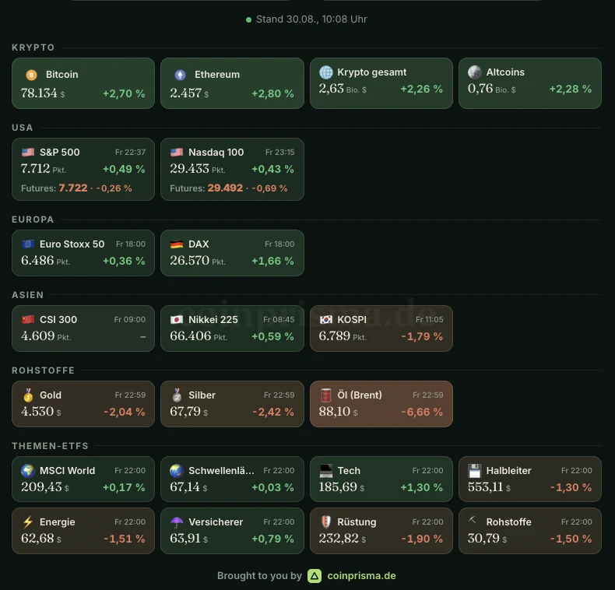Click the KRYPTO section heading

tap(33, 47)
